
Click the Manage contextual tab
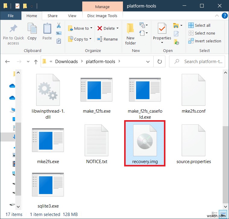tap(102, 7)
